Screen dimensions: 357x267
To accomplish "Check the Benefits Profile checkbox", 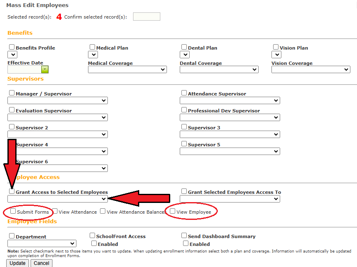I will [12, 47].
